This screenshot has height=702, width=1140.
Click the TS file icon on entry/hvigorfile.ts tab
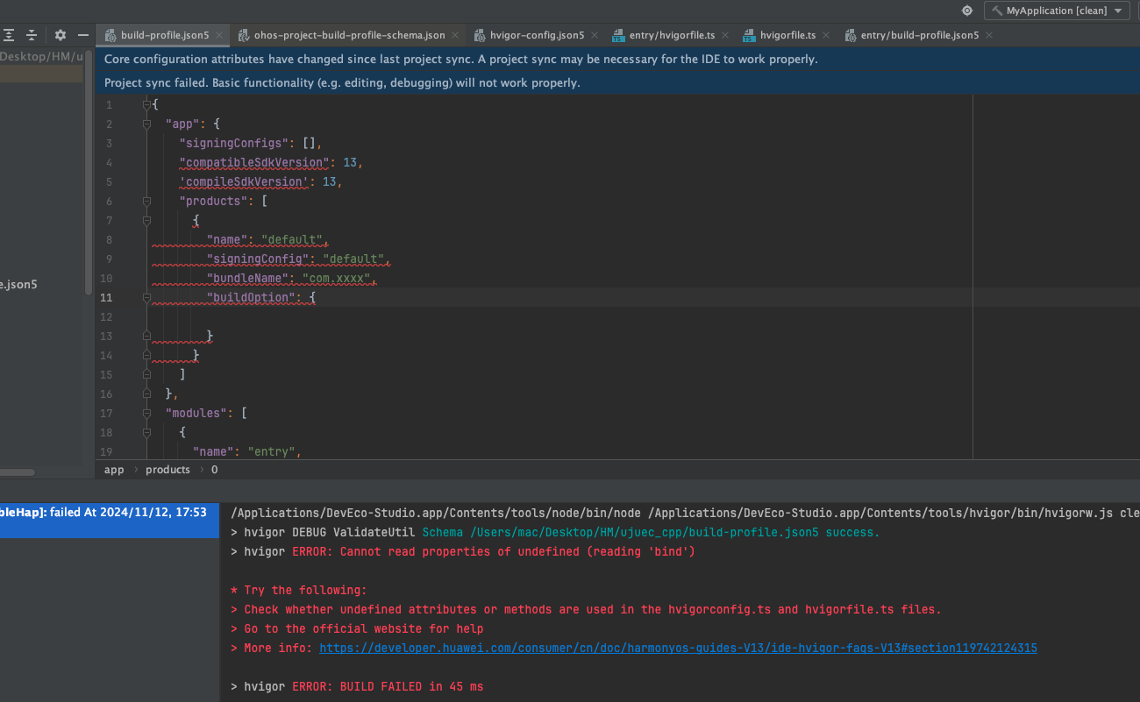tap(619, 36)
